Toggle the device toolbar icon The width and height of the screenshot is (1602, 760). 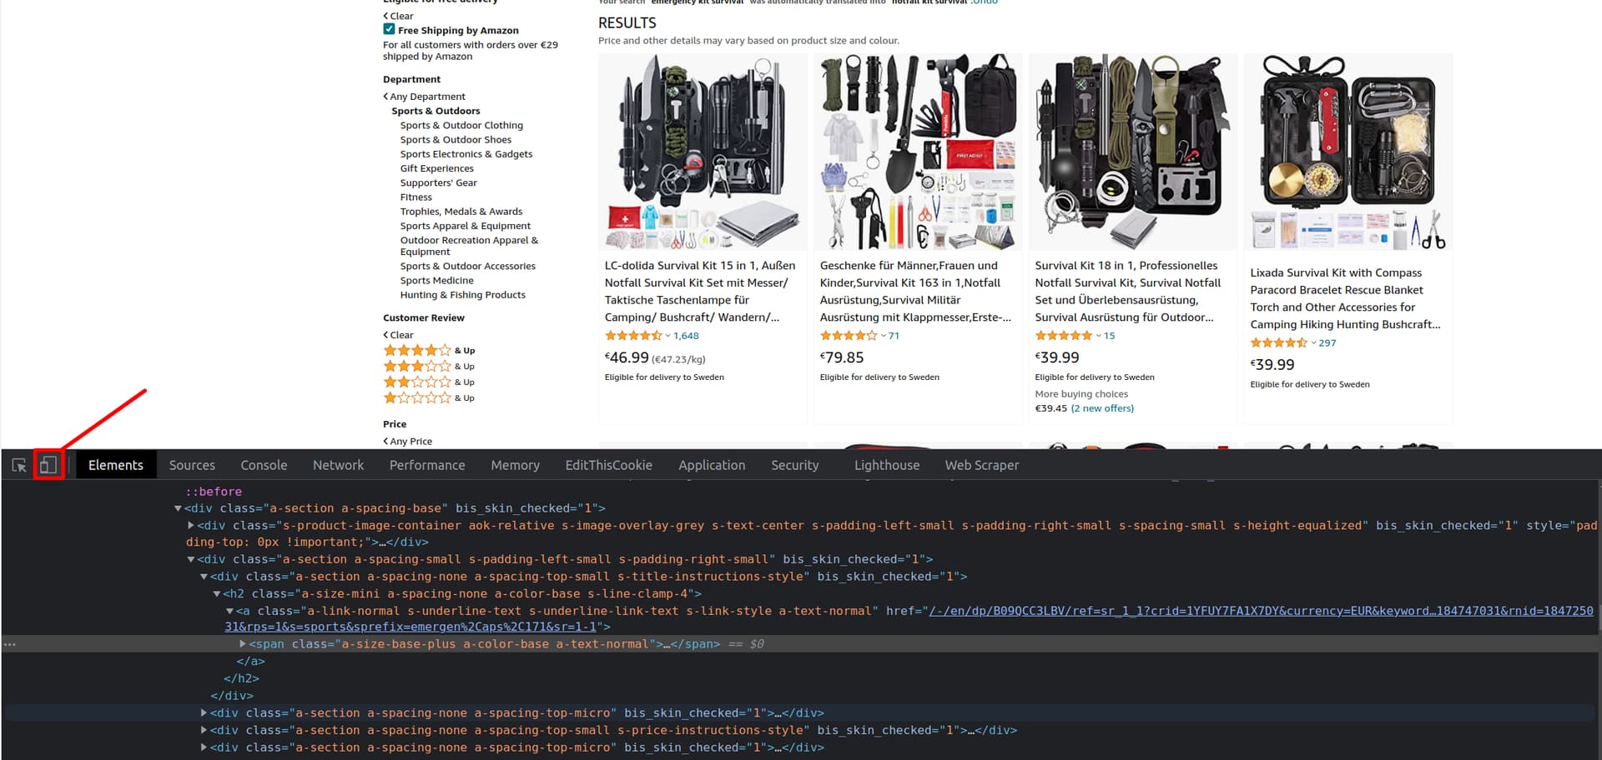48,465
